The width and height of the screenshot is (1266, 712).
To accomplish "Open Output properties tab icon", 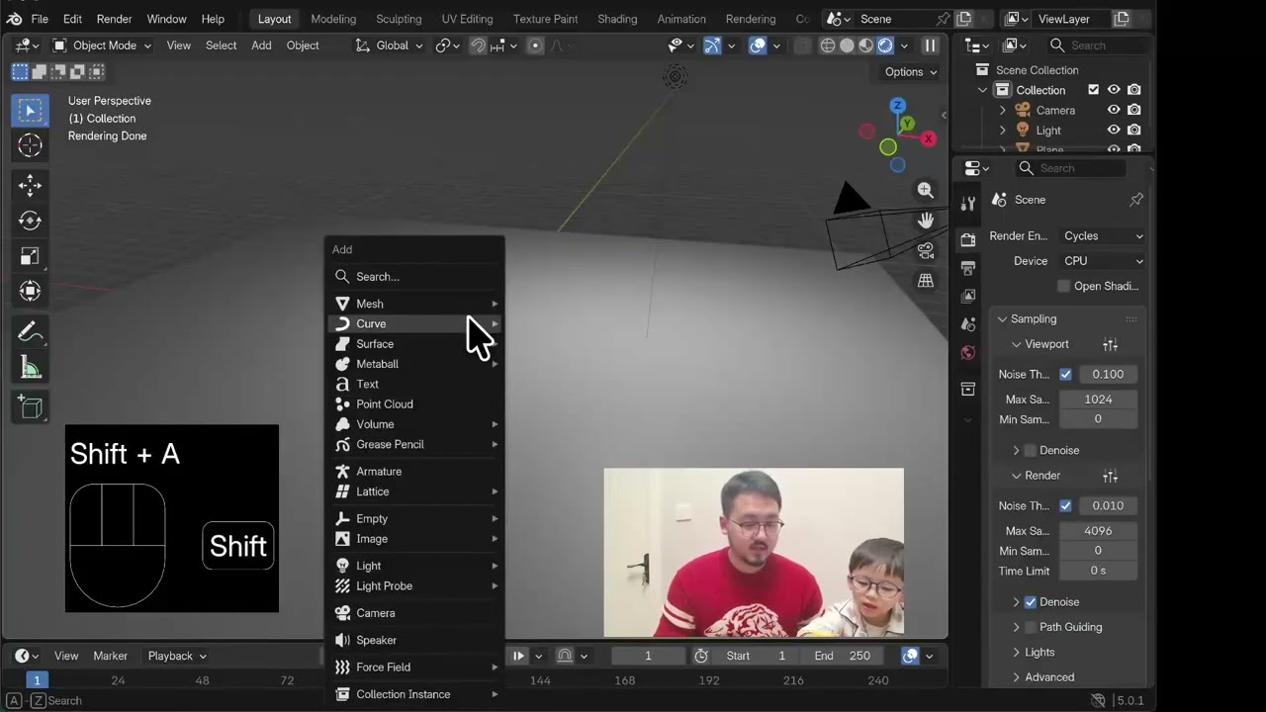I will (x=967, y=268).
